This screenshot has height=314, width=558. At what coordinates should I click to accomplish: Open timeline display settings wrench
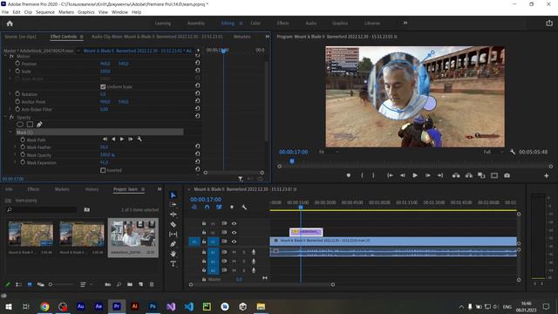click(x=244, y=208)
